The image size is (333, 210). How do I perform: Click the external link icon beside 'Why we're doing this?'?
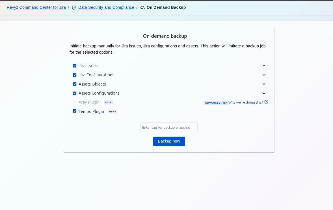(x=266, y=102)
